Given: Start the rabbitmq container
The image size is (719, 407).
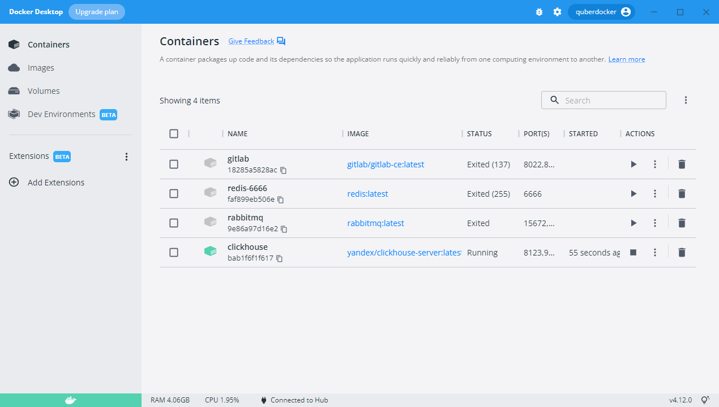Looking at the screenshot, I should [x=634, y=223].
